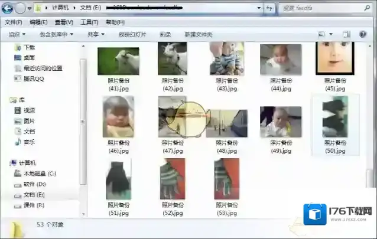The image size is (377, 239).
Task: Click the 53 个对象 status text
Action: coord(50,225)
